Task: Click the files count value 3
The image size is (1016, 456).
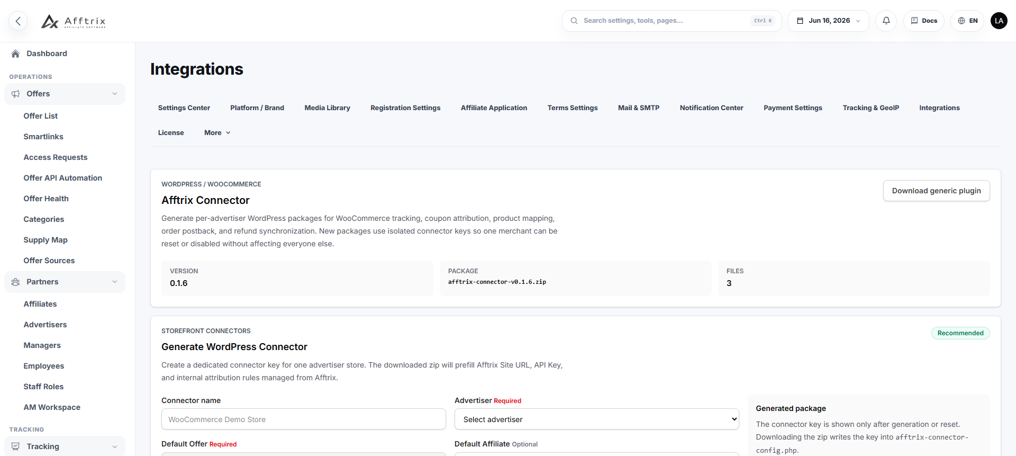Action: tap(729, 283)
